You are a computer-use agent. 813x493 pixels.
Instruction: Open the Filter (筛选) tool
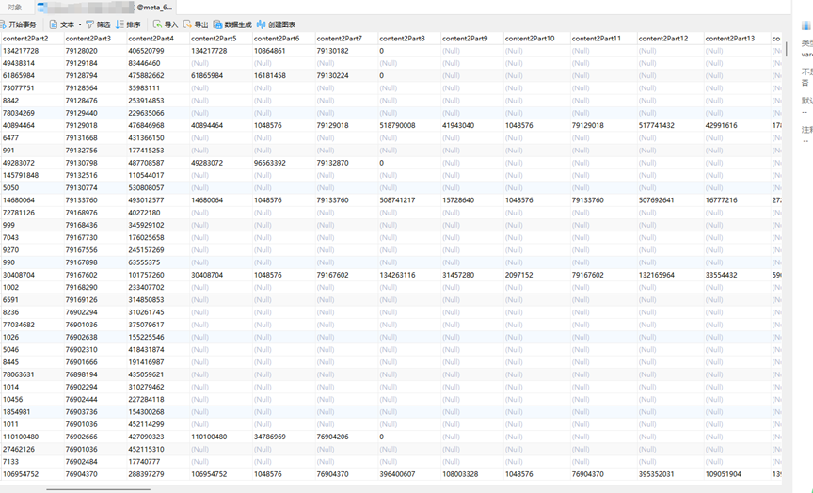coord(97,24)
